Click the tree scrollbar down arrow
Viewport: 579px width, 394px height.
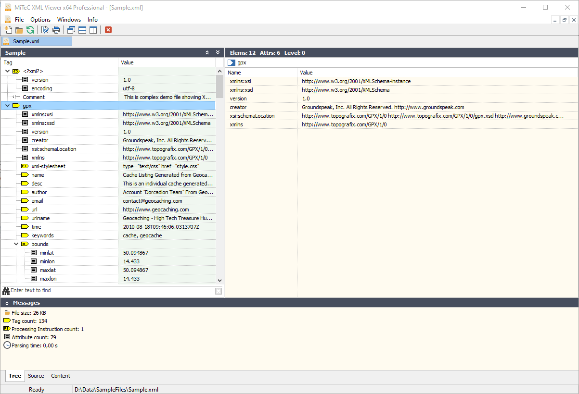coord(219,280)
